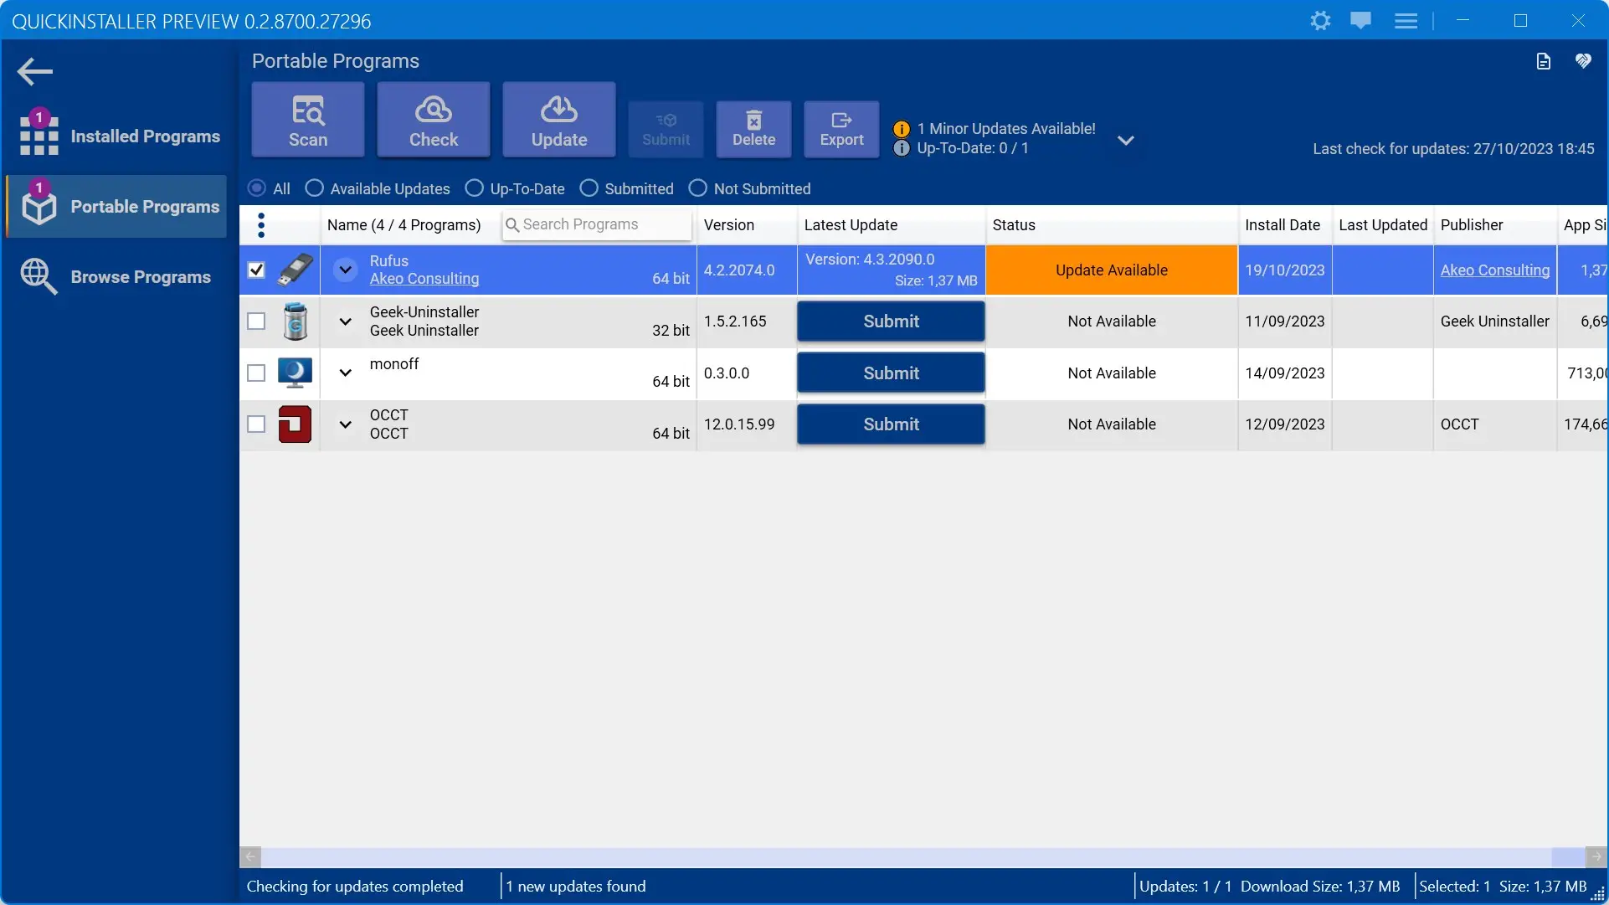Screen dimensions: 1609x905
Task: Click the Check for updates button
Action: [434, 121]
